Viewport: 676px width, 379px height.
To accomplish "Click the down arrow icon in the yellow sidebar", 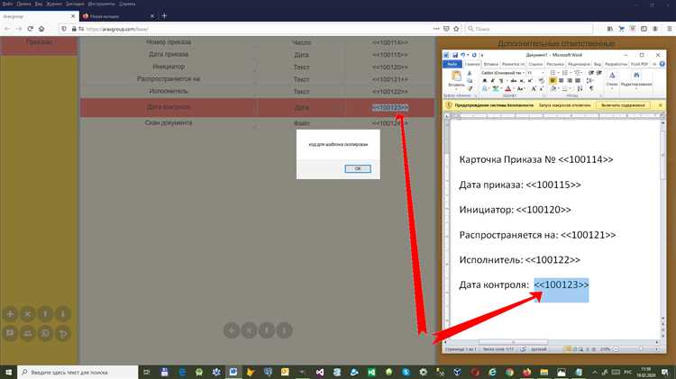I will point(62,314).
